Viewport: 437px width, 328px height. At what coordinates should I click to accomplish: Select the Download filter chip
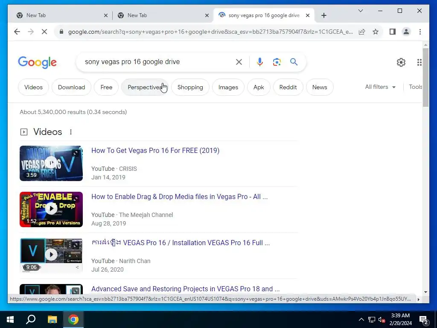pyautogui.click(x=71, y=87)
